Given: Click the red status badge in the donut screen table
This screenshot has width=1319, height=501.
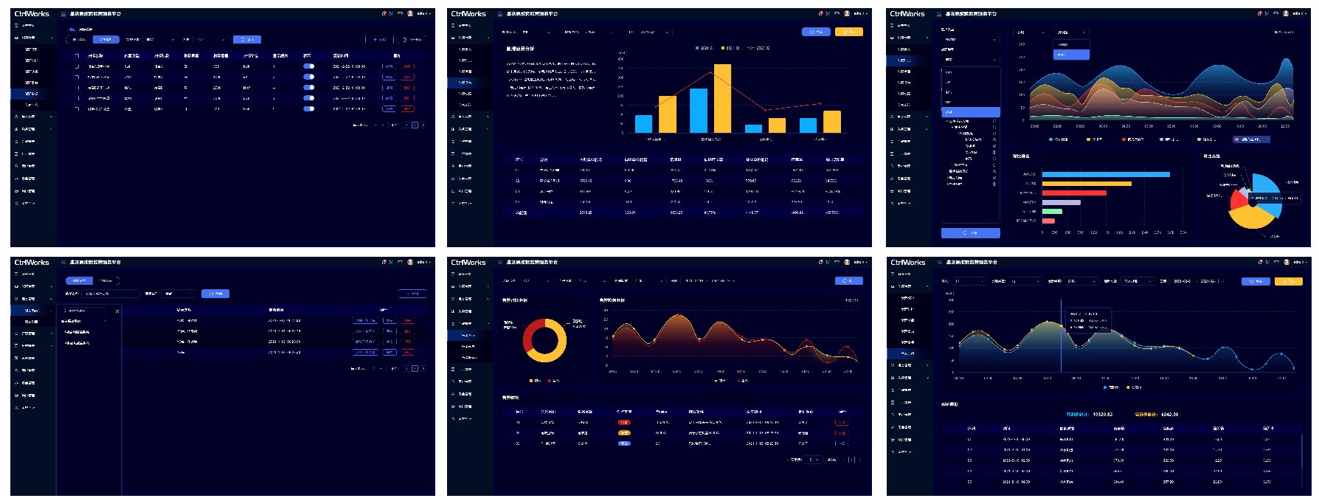Looking at the screenshot, I should (x=624, y=423).
